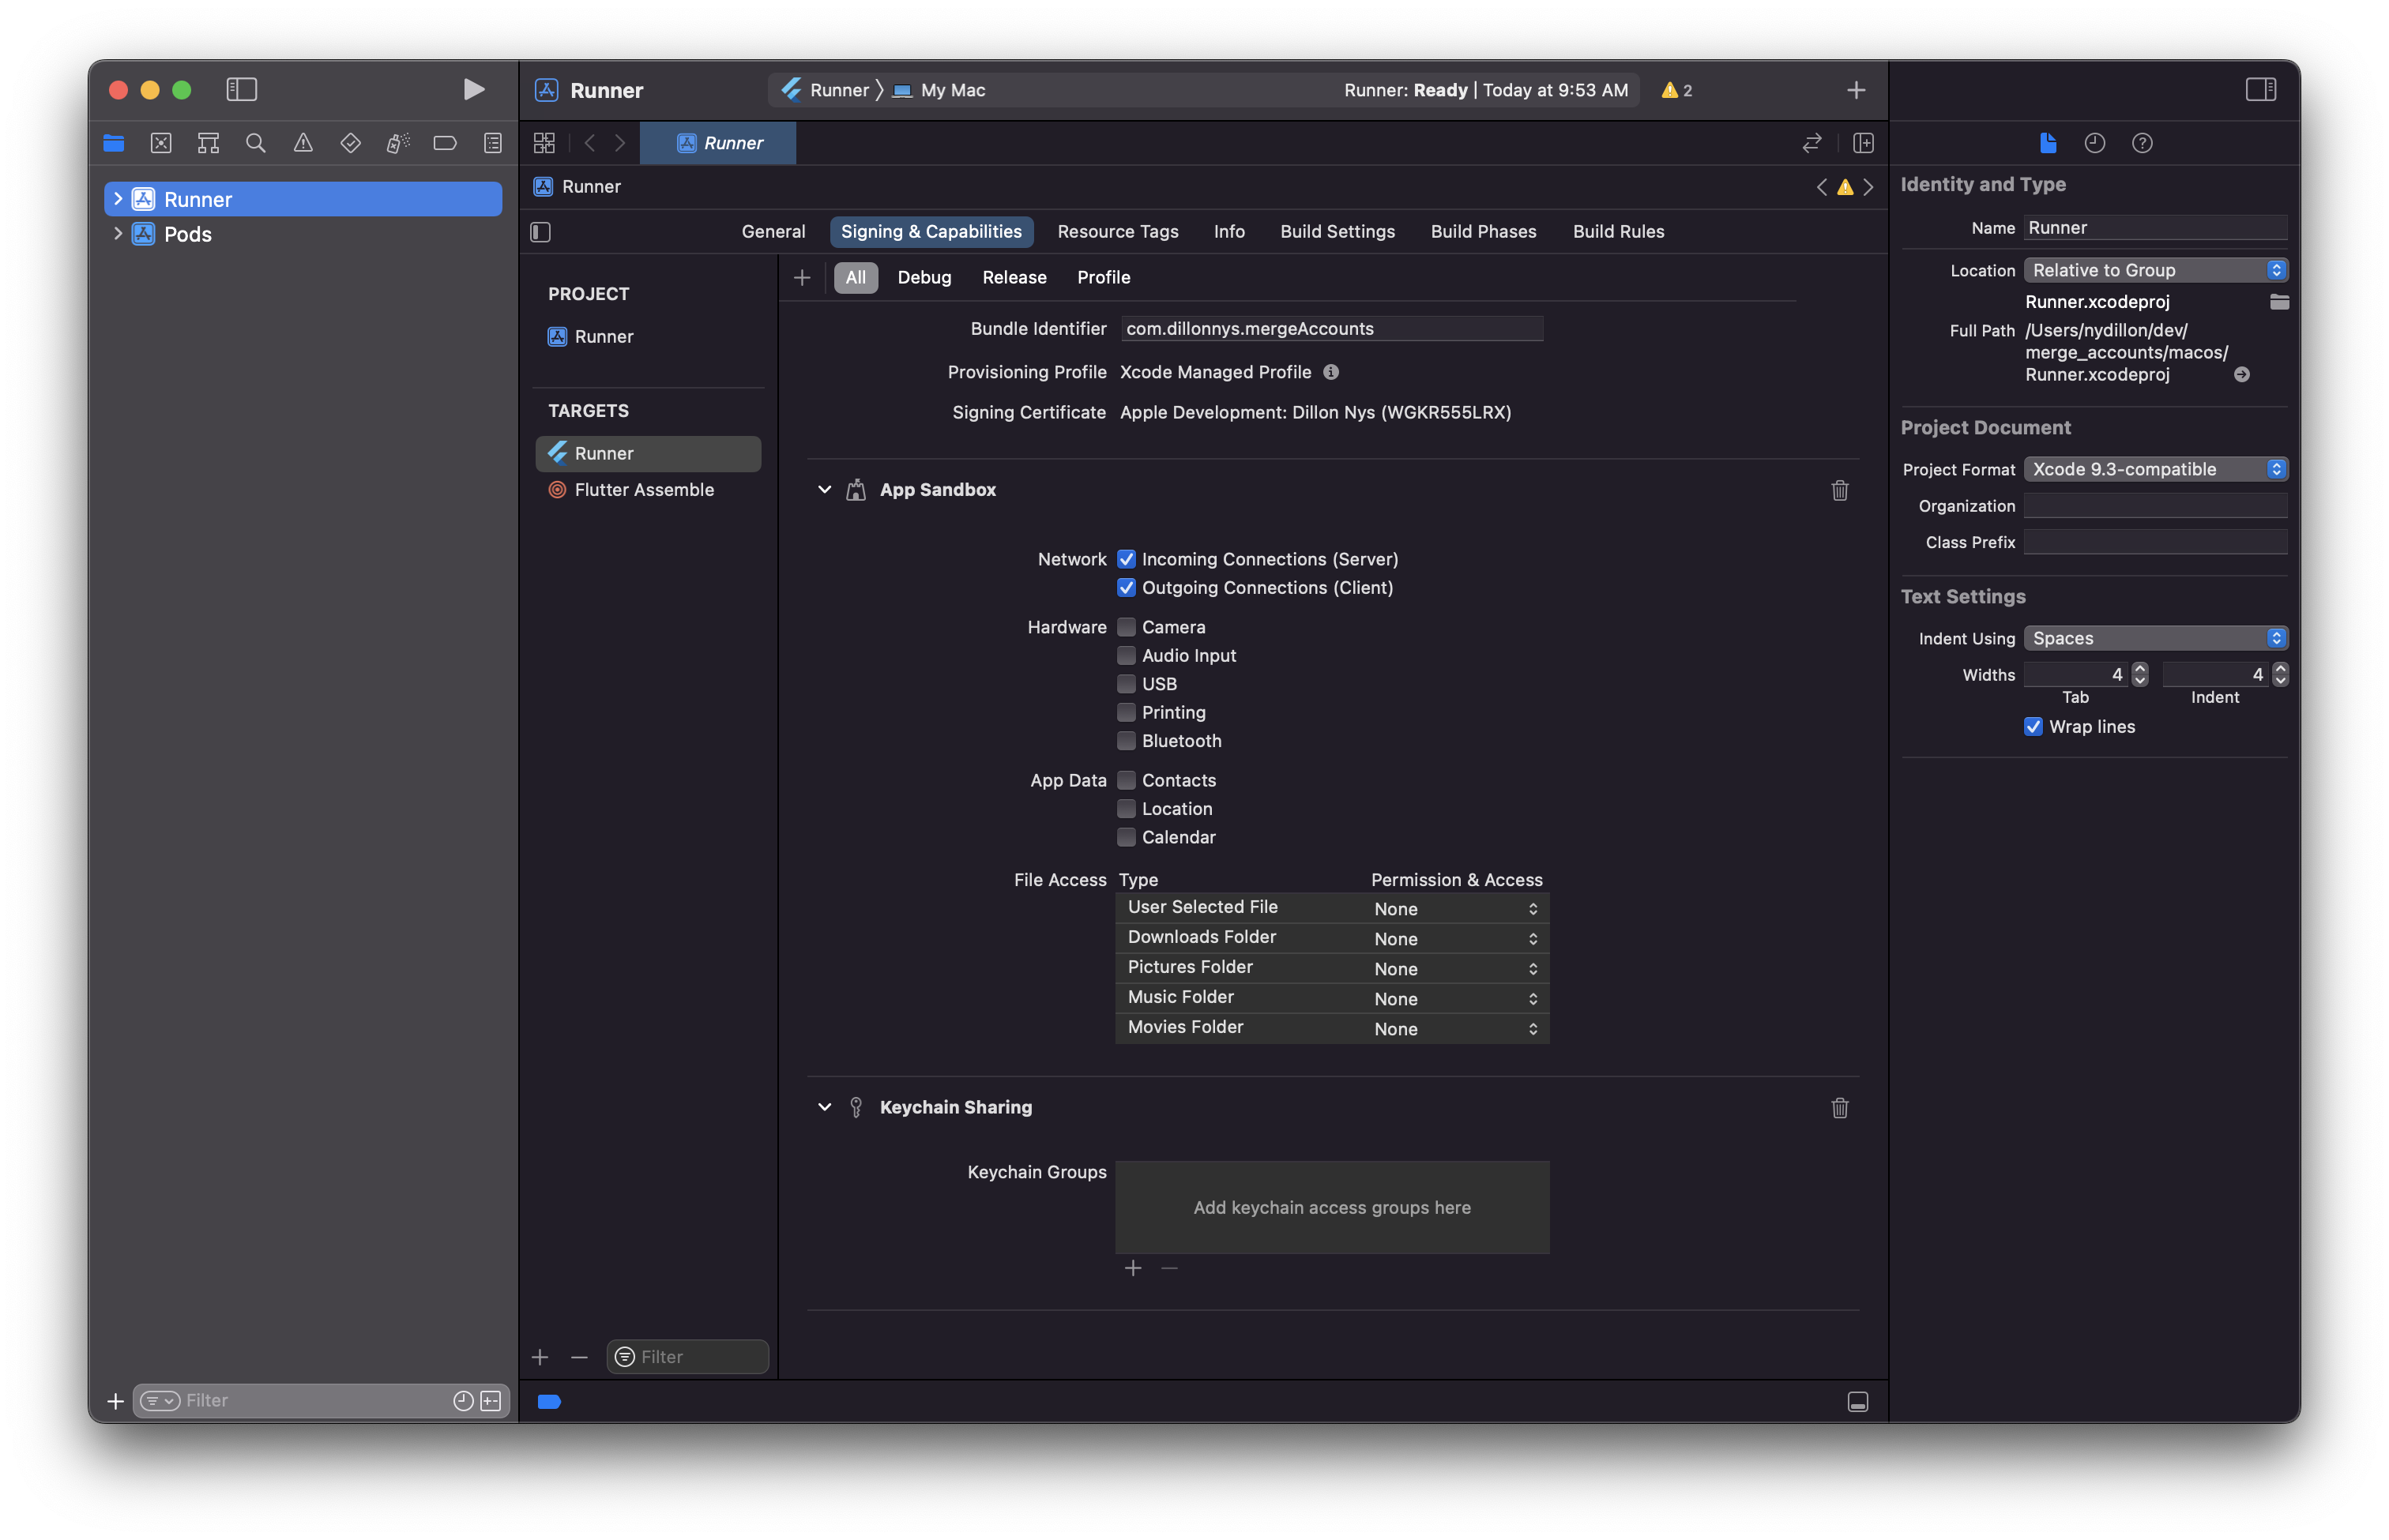
Task: Hide the project and targets list
Action: pyautogui.click(x=541, y=232)
